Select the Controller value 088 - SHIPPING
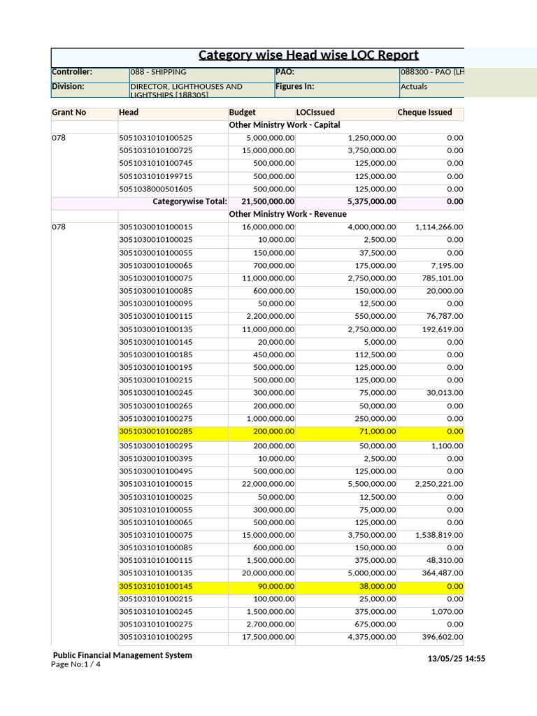 [x=159, y=72]
